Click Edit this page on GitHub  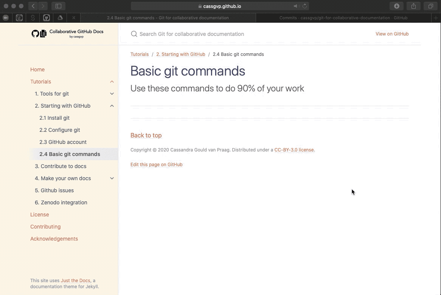156,164
